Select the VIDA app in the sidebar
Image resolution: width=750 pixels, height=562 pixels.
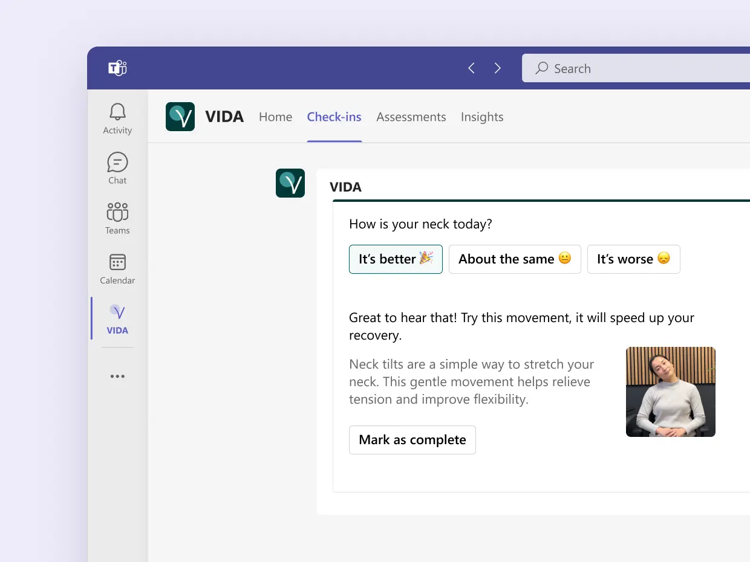117,319
